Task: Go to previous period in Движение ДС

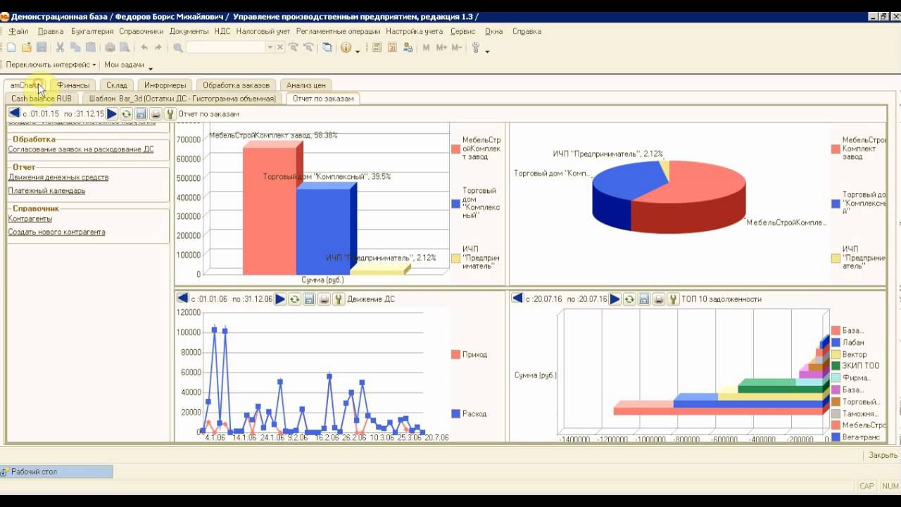Action: point(183,299)
